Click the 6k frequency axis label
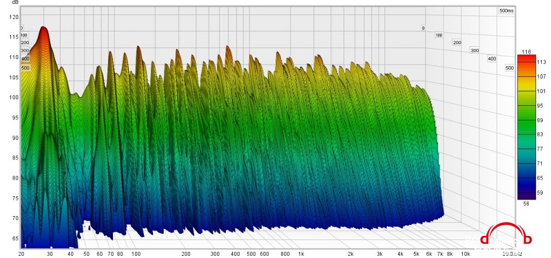 [429, 254]
